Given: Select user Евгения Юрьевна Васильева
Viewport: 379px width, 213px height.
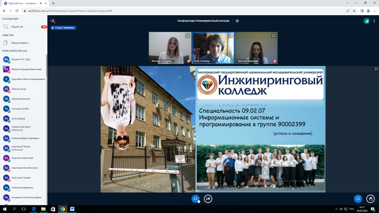Looking at the screenshot, I should [23, 69].
